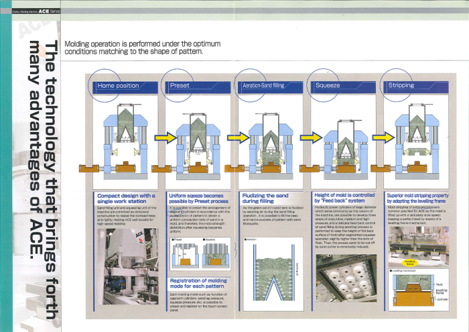Open the small Preset cylinder diagram
The height and width of the screenshot is (332, 469).
(184, 254)
